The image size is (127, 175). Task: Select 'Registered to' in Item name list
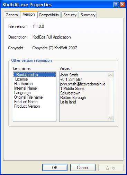[35, 75]
